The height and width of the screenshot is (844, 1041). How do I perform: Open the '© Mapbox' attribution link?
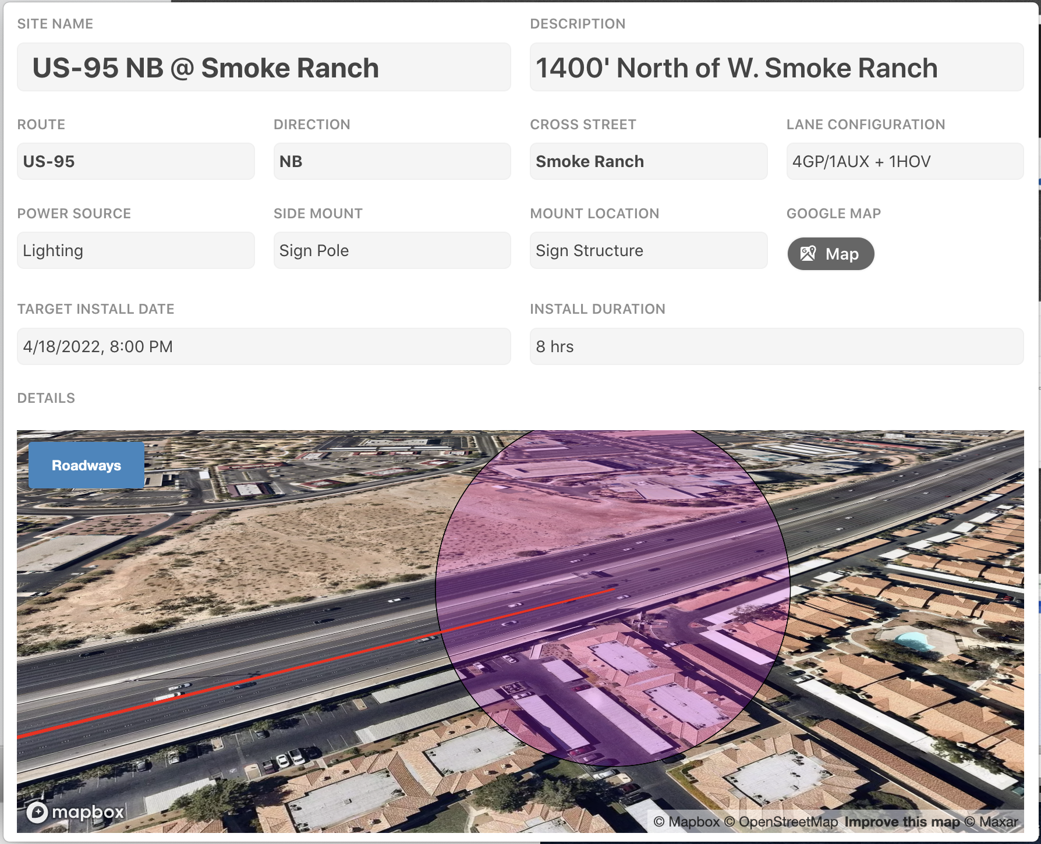click(686, 822)
